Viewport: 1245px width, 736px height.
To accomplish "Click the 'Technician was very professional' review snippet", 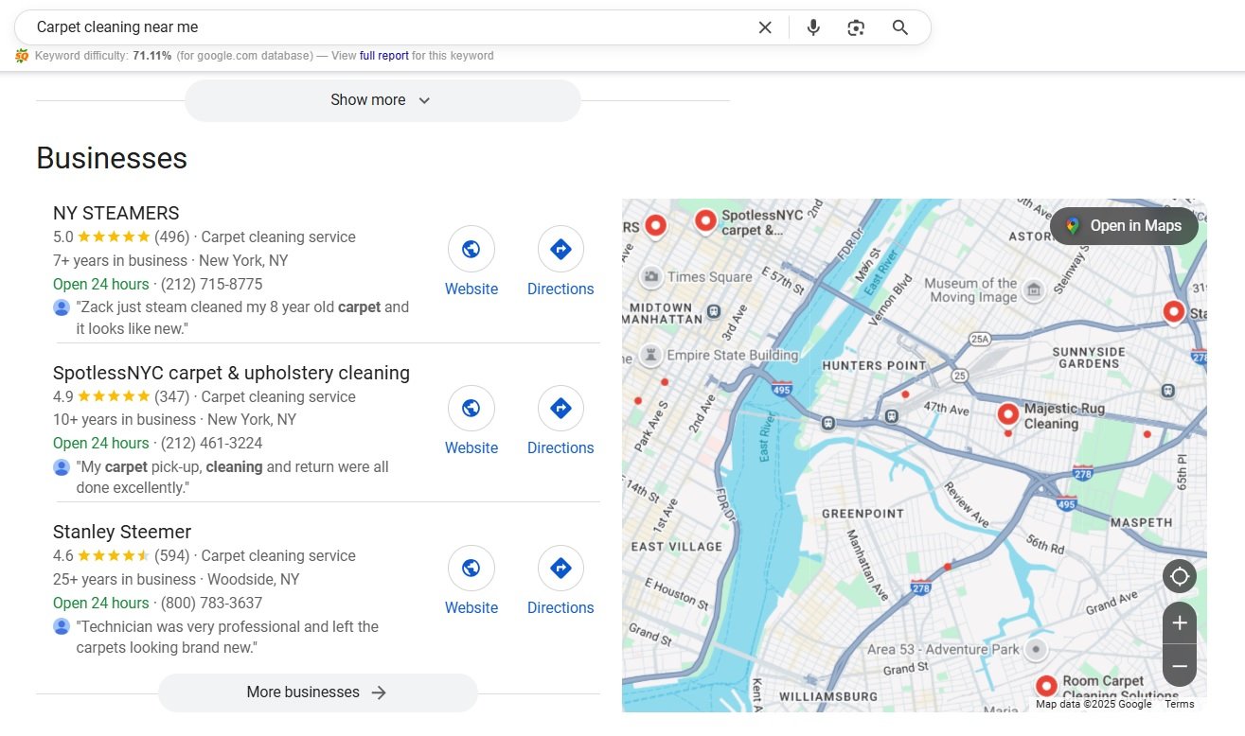I will click(x=227, y=637).
